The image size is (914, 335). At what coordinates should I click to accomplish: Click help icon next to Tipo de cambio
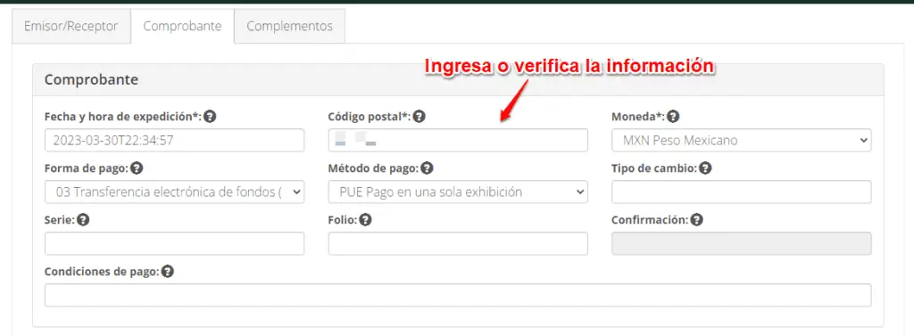pos(705,168)
